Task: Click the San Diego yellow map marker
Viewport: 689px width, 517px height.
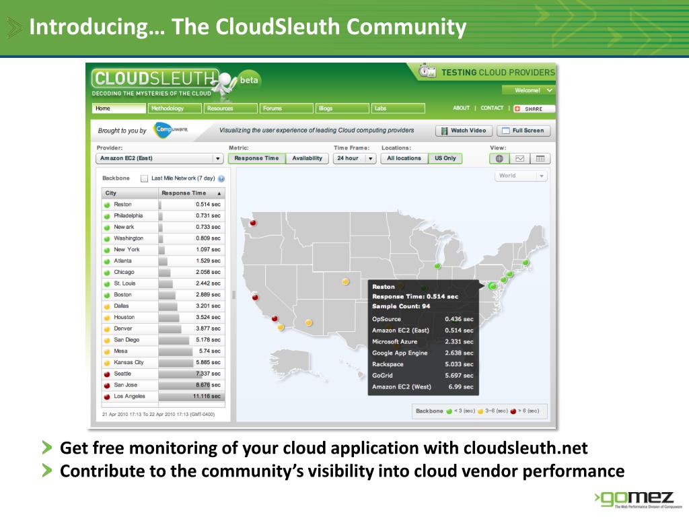Action: point(281,327)
